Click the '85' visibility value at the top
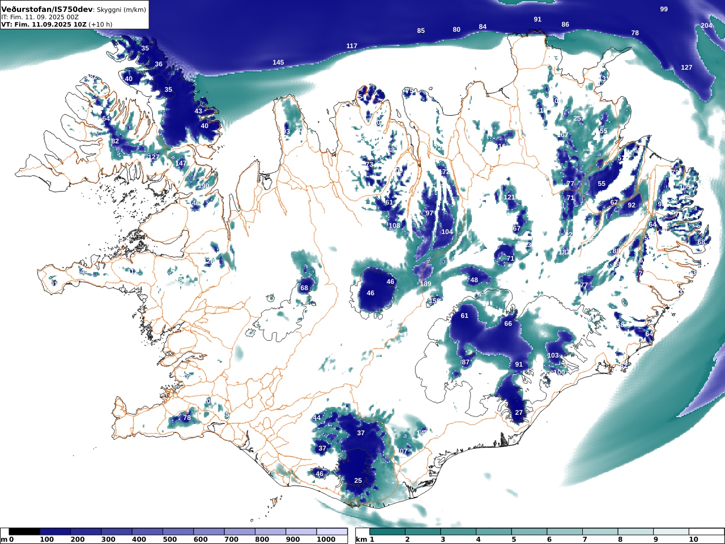 421,31
